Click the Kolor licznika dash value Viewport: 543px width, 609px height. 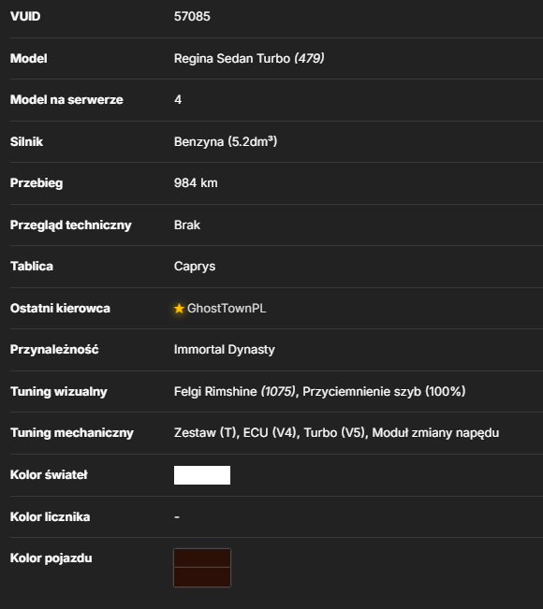(177, 517)
